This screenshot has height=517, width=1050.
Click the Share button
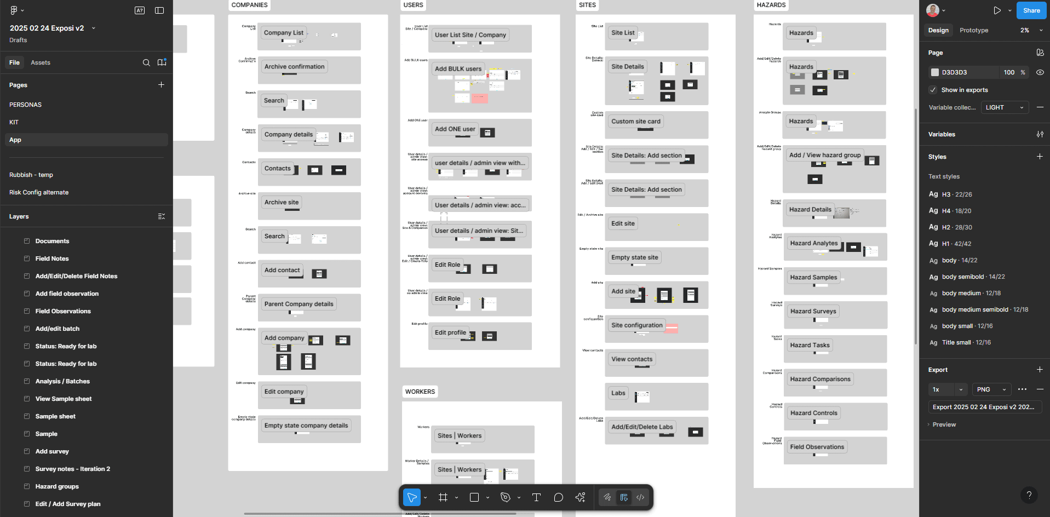[x=1031, y=10]
